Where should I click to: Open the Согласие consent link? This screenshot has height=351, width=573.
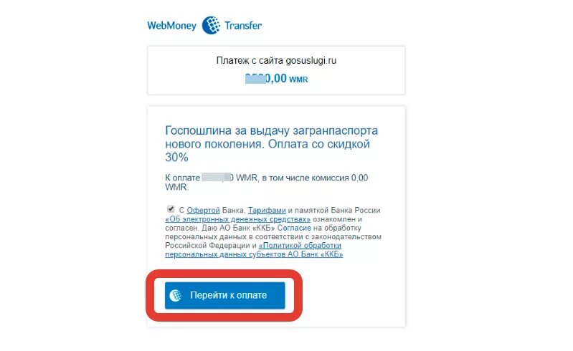click(x=294, y=228)
